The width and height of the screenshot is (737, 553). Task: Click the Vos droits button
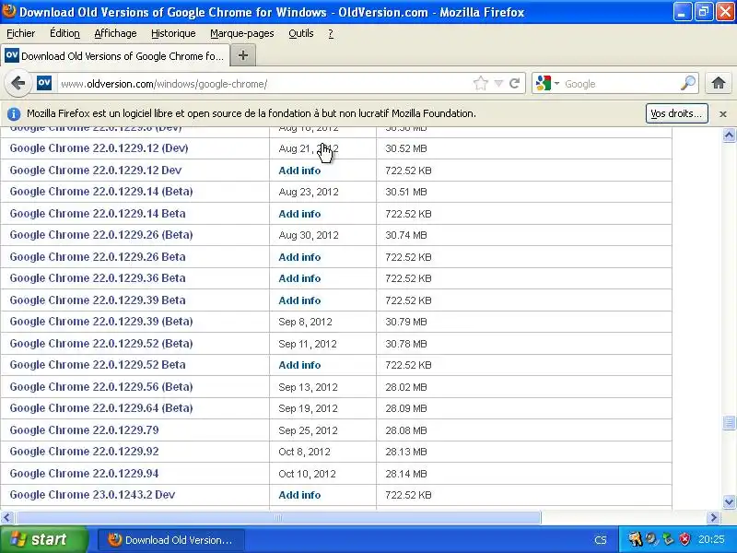(677, 113)
